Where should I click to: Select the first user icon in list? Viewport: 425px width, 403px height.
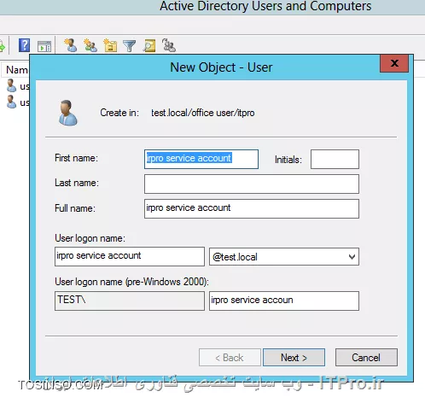pos(11,85)
